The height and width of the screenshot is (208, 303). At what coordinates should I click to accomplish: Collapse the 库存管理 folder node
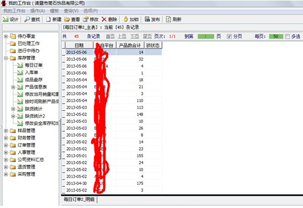click(x=6, y=58)
